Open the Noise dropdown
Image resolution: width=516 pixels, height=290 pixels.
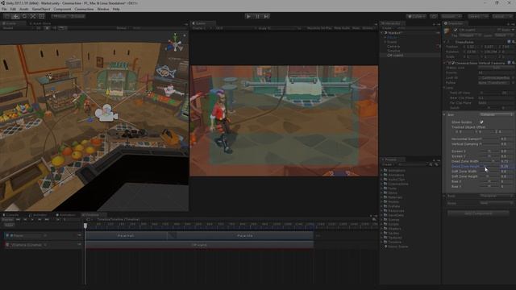click(497, 203)
